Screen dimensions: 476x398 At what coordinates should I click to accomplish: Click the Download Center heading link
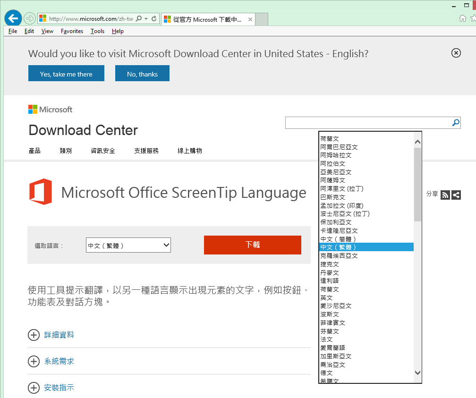click(83, 130)
